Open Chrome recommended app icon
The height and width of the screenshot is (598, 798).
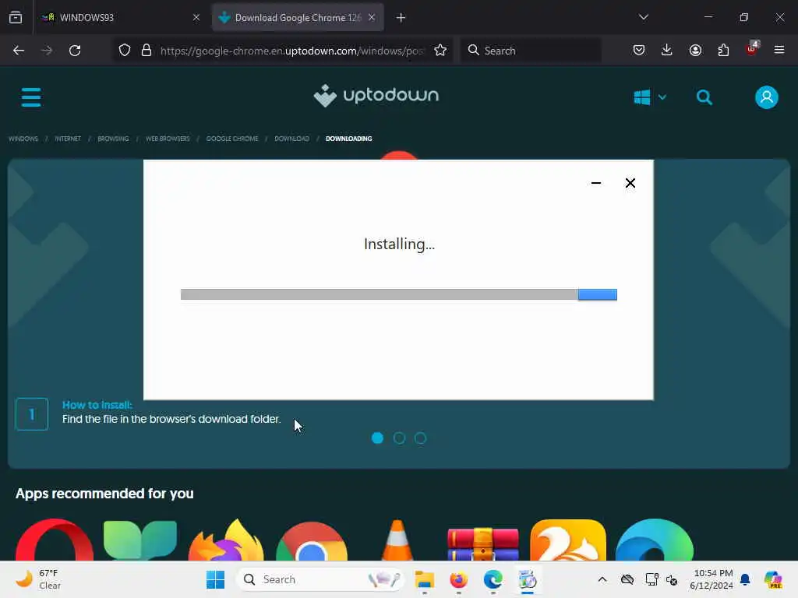pyautogui.click(x=312, y=540)
